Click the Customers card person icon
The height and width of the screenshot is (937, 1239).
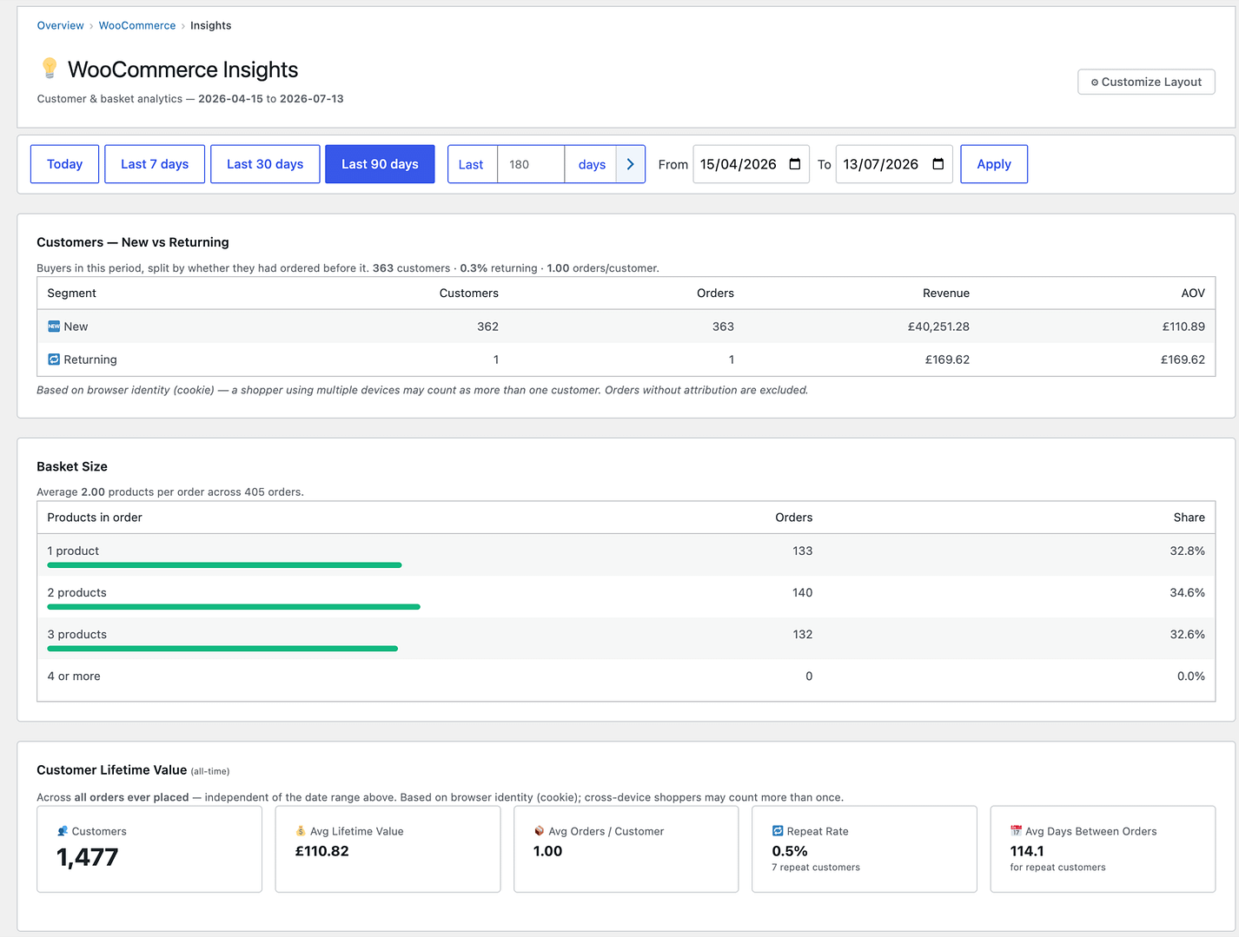pyautogui.click(x=63, y=831)
